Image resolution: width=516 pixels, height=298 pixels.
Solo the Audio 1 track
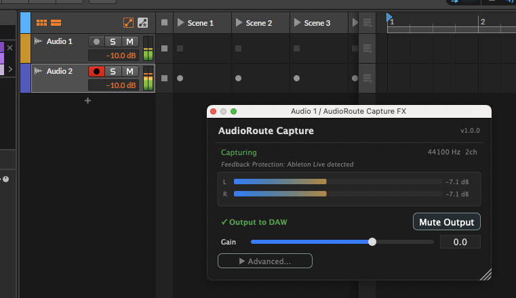click(113, 42)
